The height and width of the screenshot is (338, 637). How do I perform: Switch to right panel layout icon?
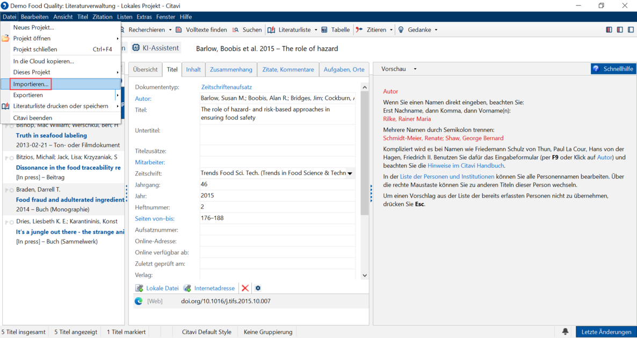coord(631,30)
